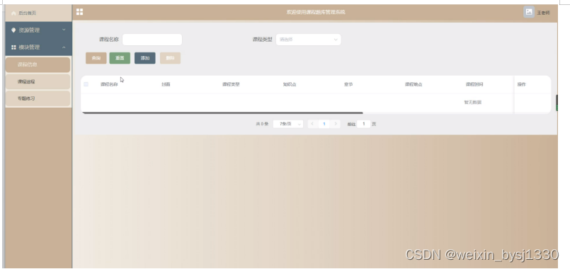
Task: Collapse the 模块管理 menu chevron
Action: [64, 47]
